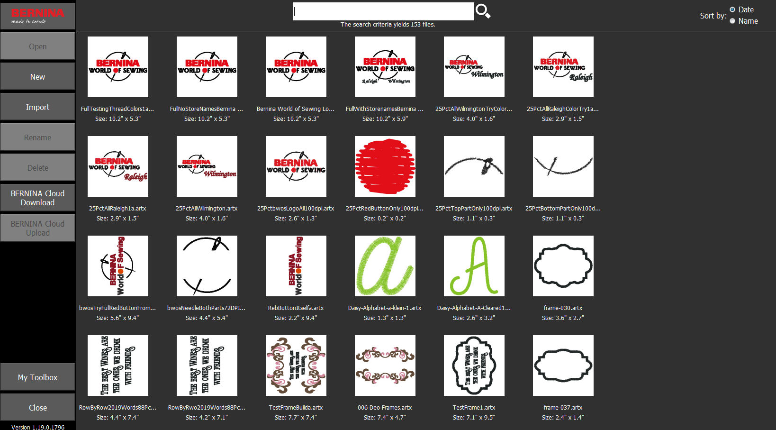Select the frame-030.artx thumbnail
The width and height of the screenshot is (776, 430).
click(x=563, y=266)
